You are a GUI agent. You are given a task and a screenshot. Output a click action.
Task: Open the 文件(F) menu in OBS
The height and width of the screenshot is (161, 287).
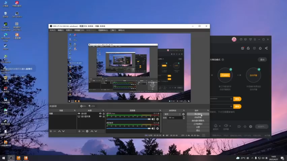52,30
